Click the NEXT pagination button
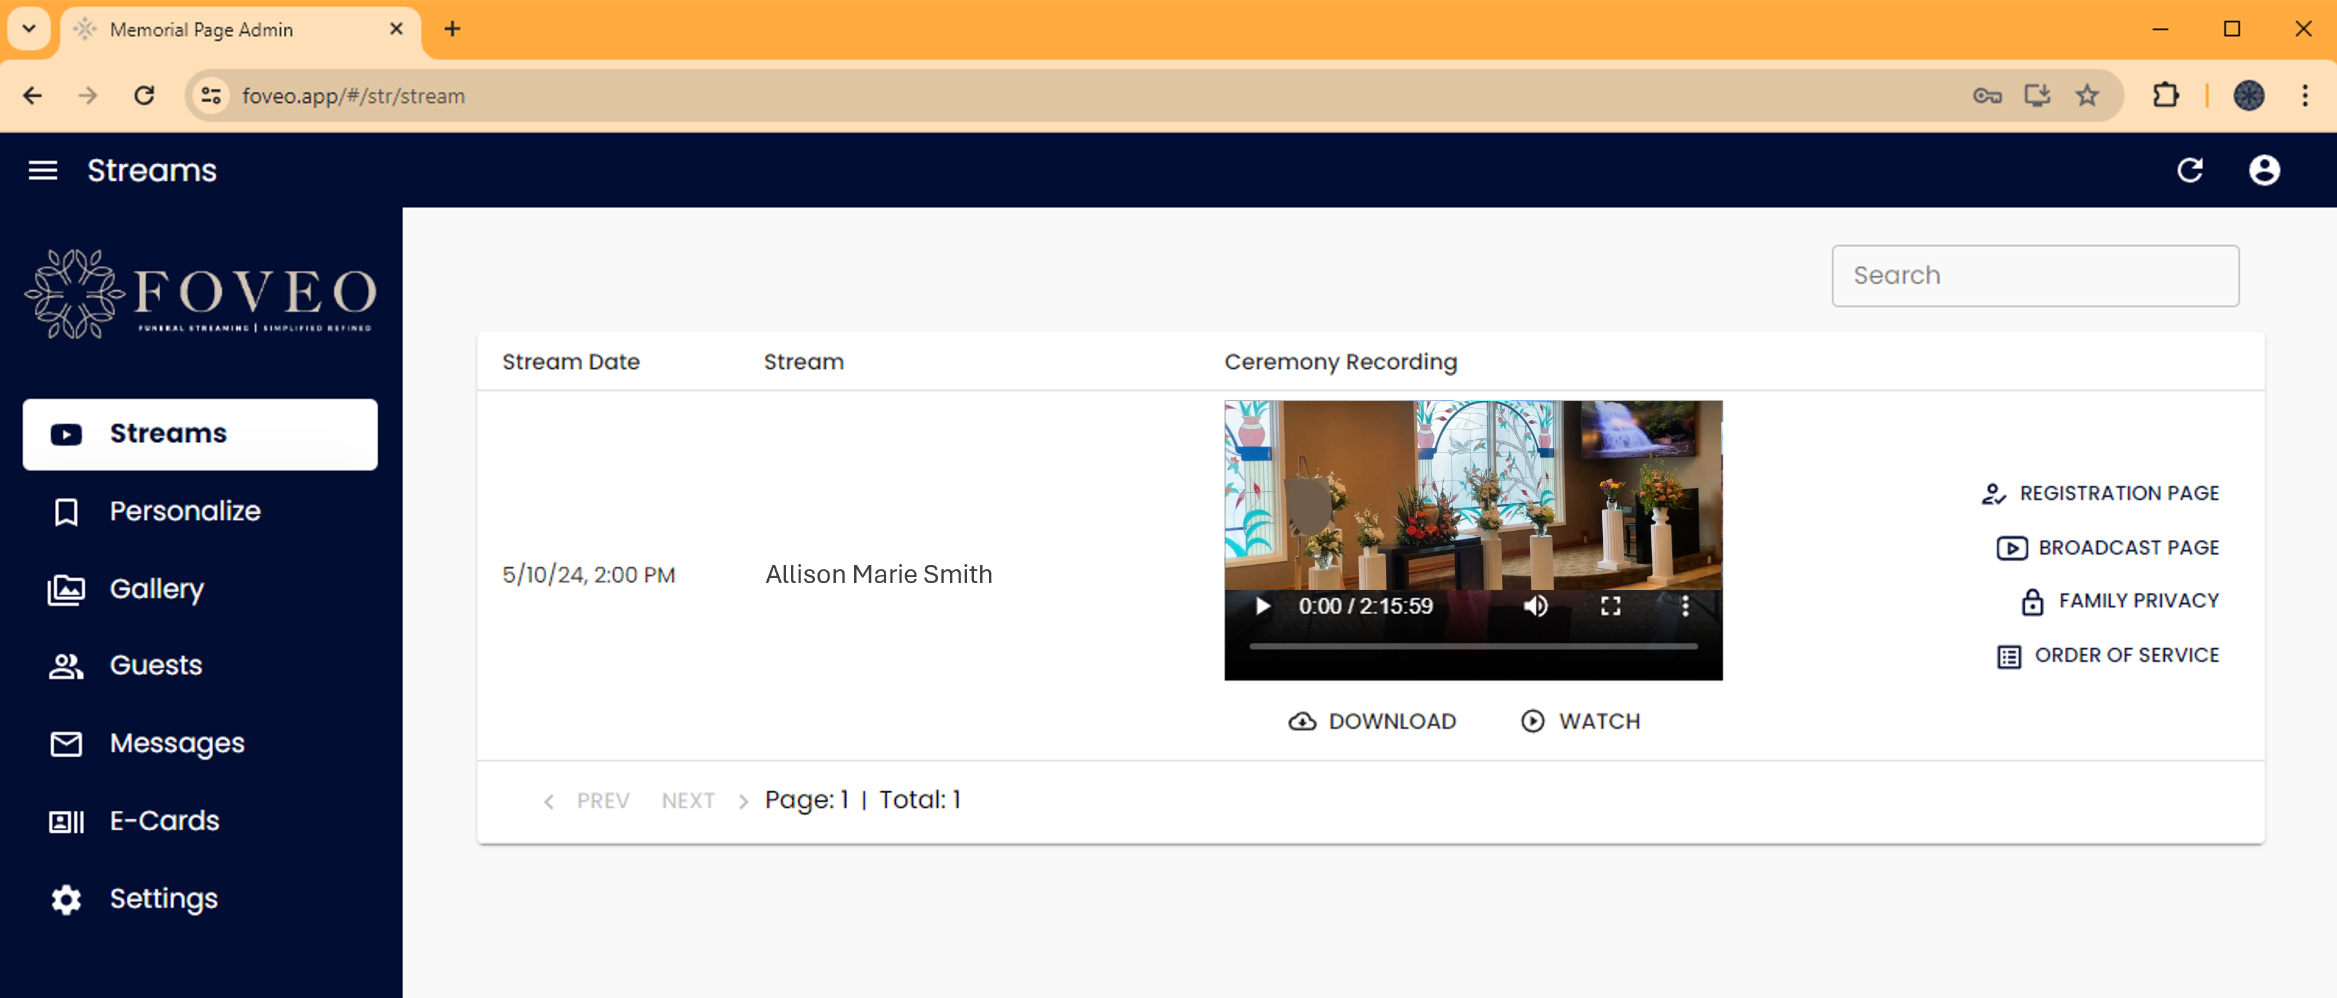 pos(688,801)
